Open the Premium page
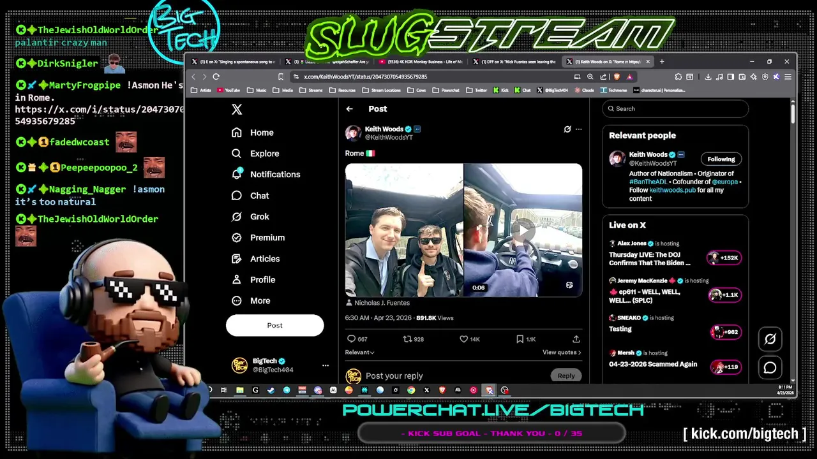 (258, 238)
